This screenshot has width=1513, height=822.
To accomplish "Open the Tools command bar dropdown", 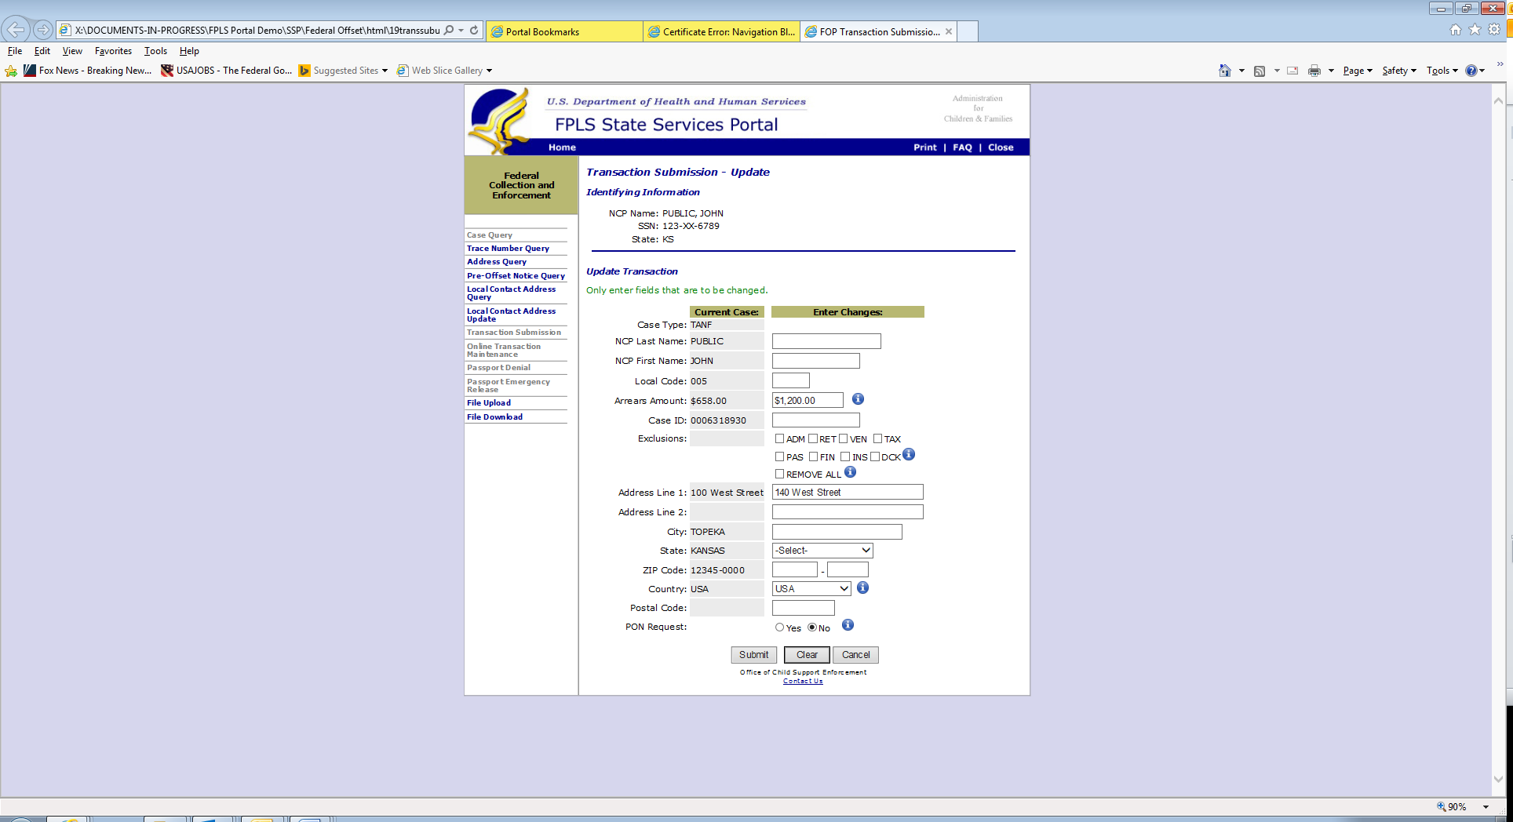I will coord(1442,71).
